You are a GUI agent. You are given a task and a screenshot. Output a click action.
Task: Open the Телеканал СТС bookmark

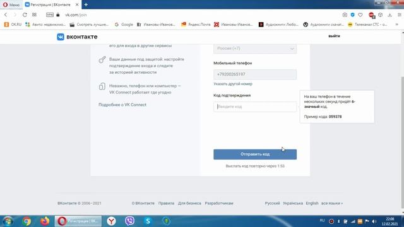[x=367, y=25]
